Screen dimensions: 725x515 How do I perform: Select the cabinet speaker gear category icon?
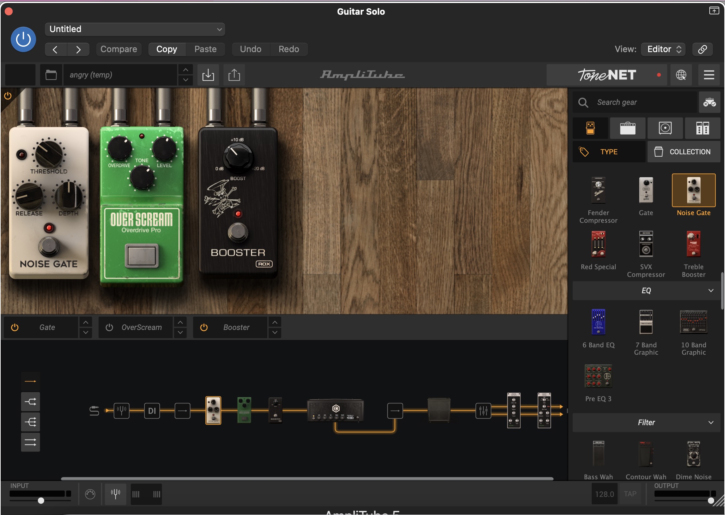[x=665, y=128]
